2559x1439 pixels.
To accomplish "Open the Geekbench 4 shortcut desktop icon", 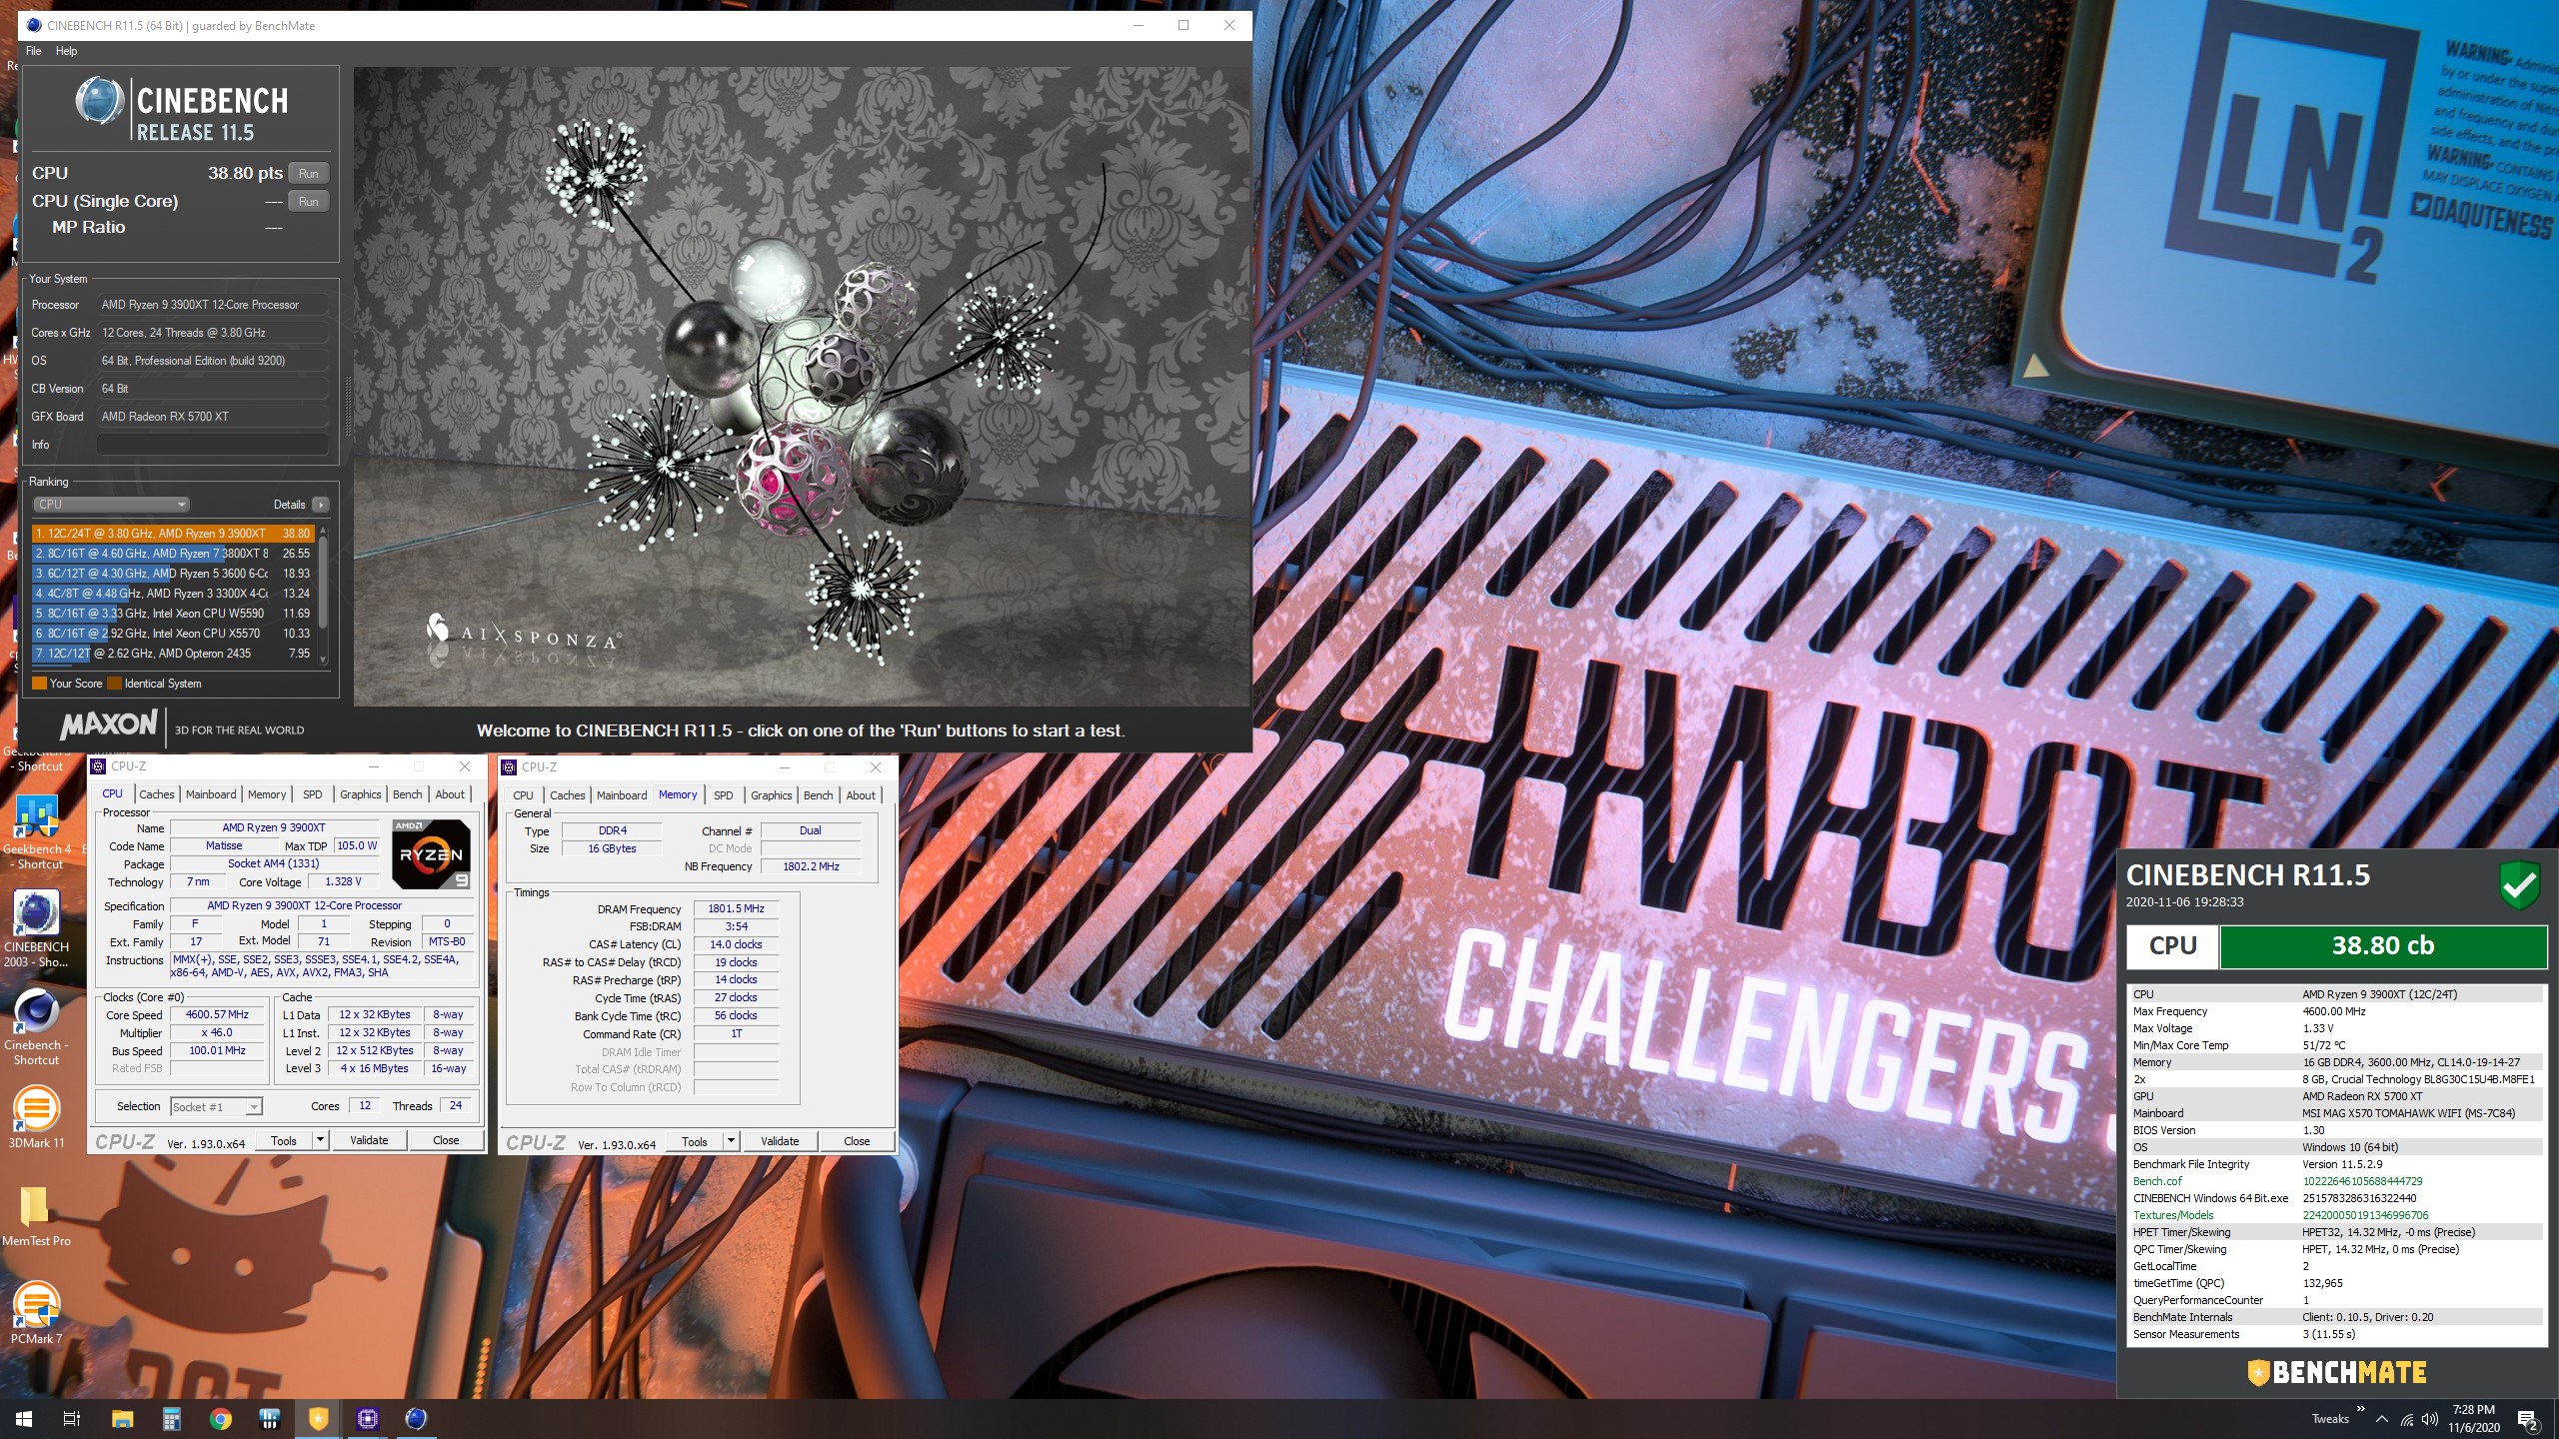I will click(36, 831).
